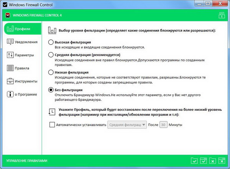Viewport: 230px width, 169px height.
Task: Select the Без фильтрации radio button
Action: [51, 90]
